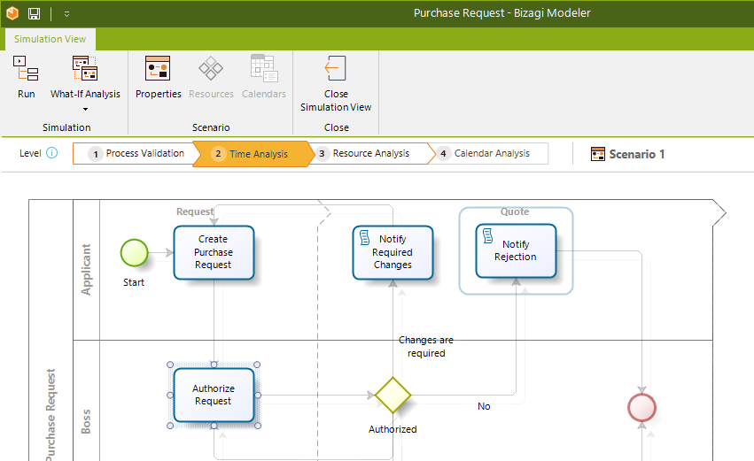Click script icon on Notify Rejection
The height and width of the screenshot is (461, 754).
487,235
